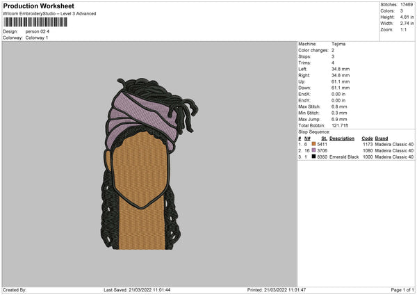Click the "Stop Sequence:" heading
This screenshot has height=295, width=417.
tap(314, 132)
